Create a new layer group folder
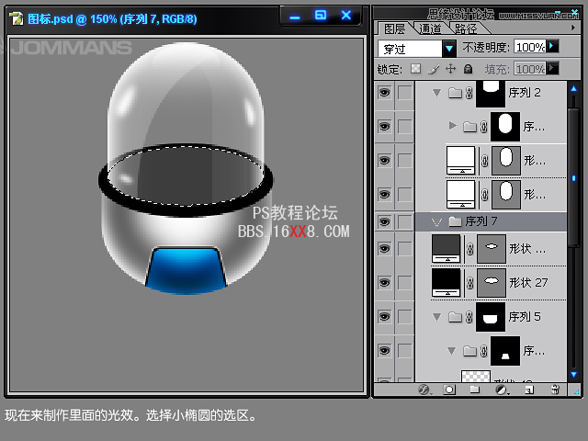This screenshot has height=441, width=588. point(475,390)
